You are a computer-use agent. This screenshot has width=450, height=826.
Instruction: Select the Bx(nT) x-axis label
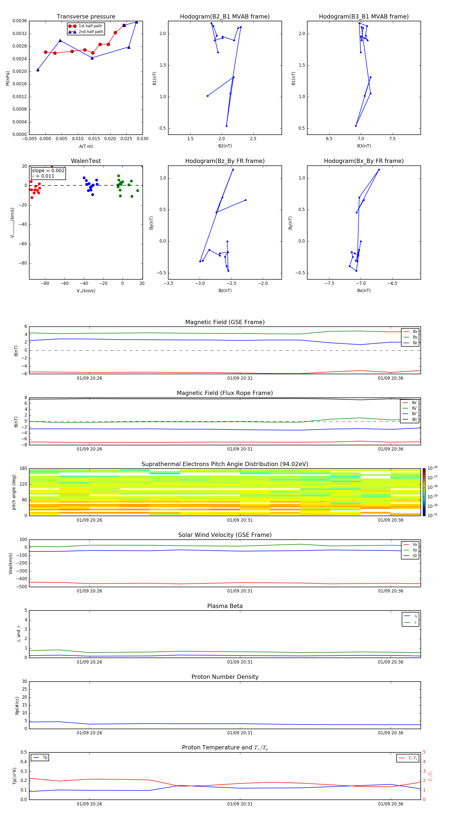[x=364, y=291]
